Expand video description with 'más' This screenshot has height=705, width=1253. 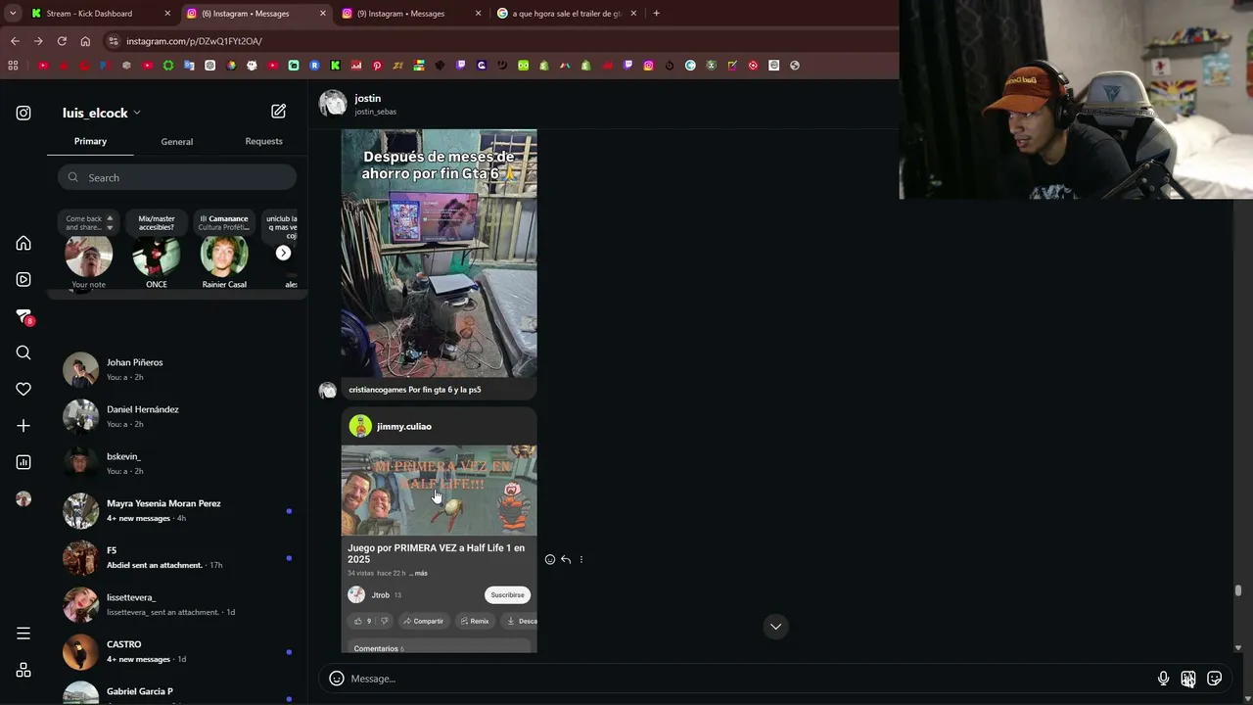420,573
